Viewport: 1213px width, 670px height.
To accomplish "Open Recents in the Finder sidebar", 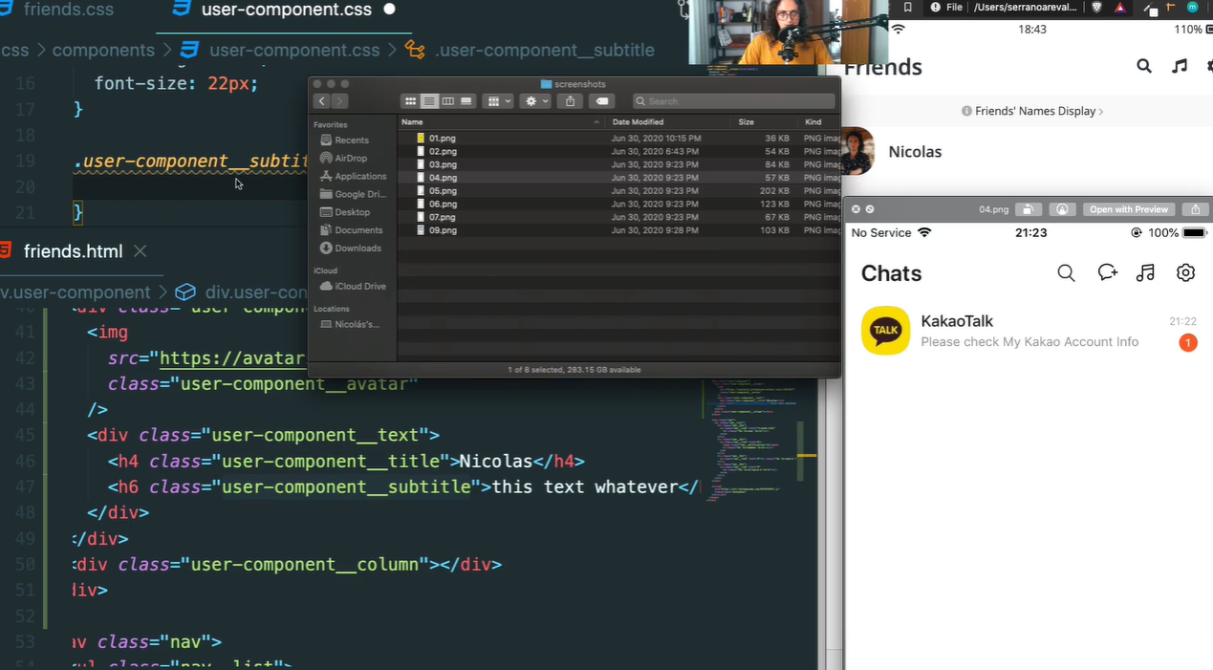I will [344, 140].
